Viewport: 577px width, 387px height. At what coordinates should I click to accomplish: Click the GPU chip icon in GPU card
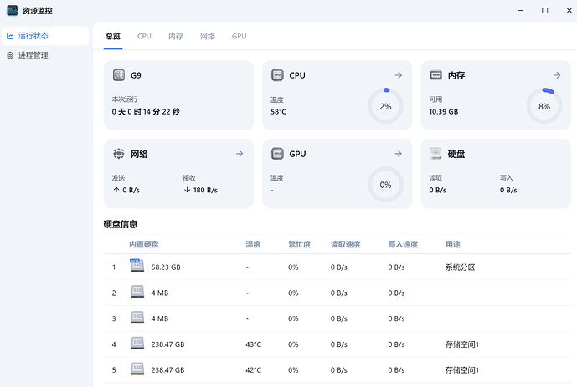pos(277,154)
